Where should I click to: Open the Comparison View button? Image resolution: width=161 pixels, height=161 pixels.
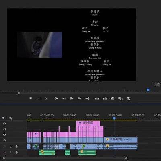pyautogui.click(x=120, y=99)
